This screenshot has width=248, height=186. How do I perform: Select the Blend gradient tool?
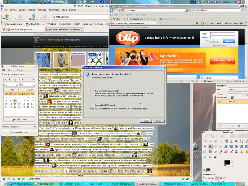(210, 152)
